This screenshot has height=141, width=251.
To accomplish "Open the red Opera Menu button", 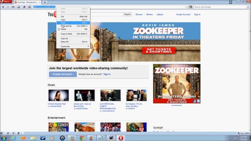I will (6, 2).
